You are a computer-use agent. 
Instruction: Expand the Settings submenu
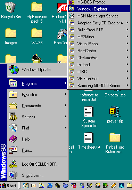(x=38, y=117)
